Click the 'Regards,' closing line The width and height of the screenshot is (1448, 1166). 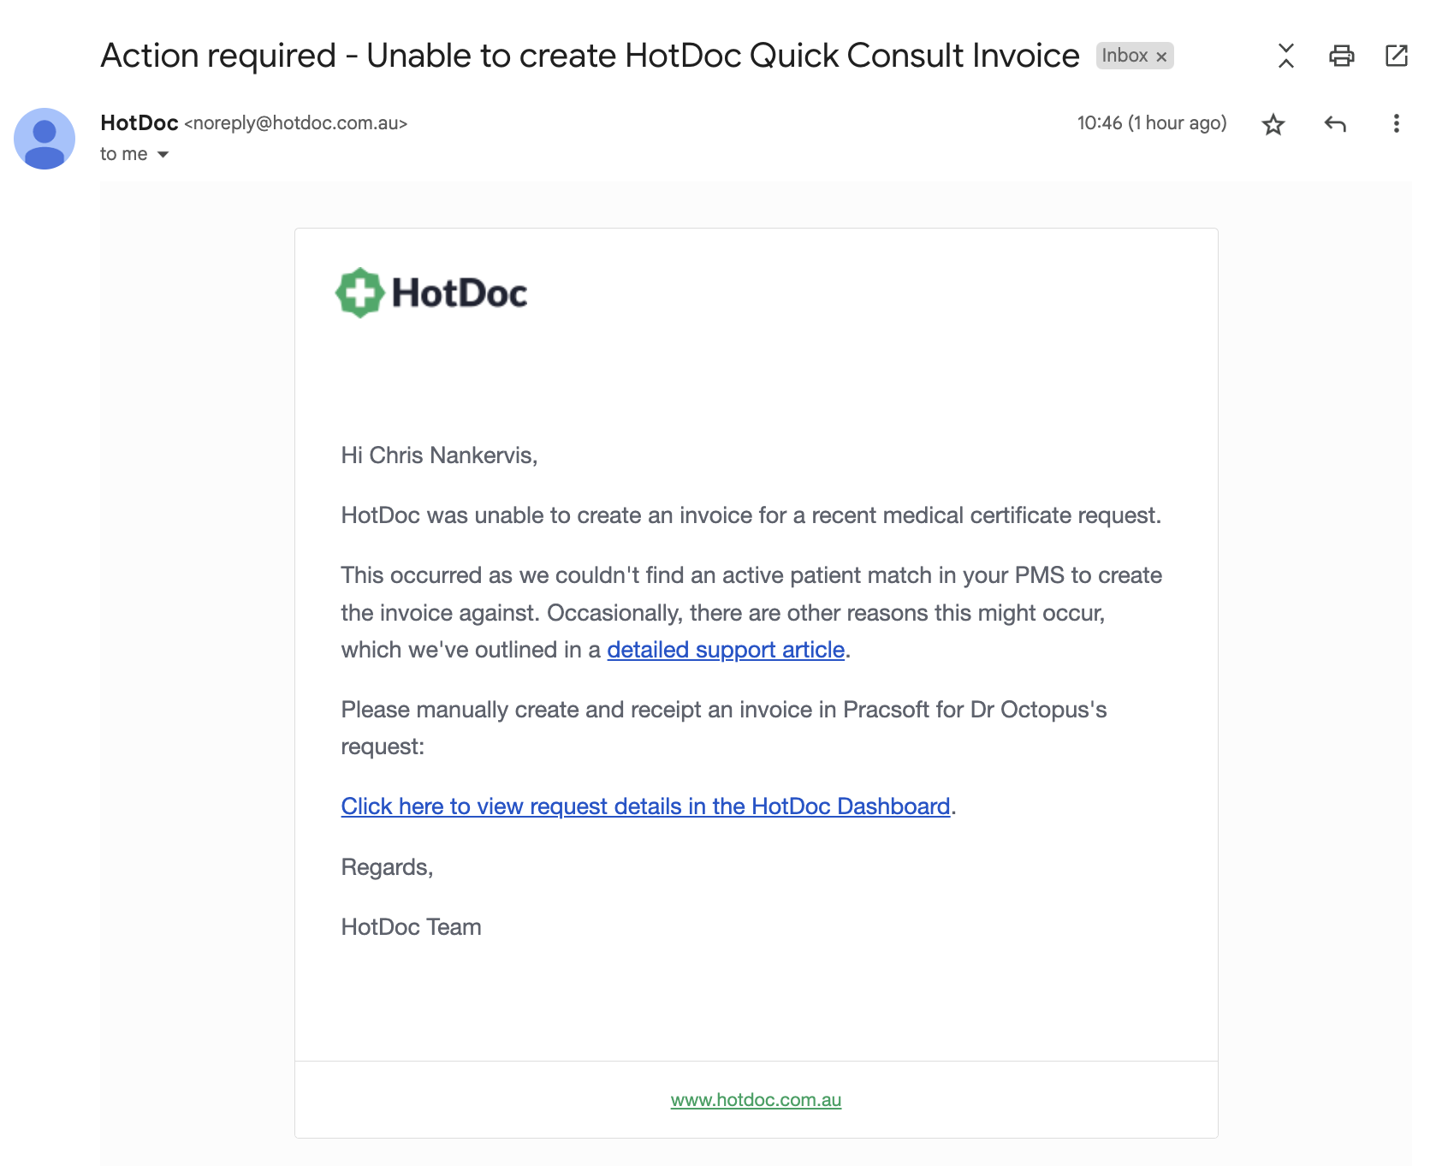pos(387,867)
